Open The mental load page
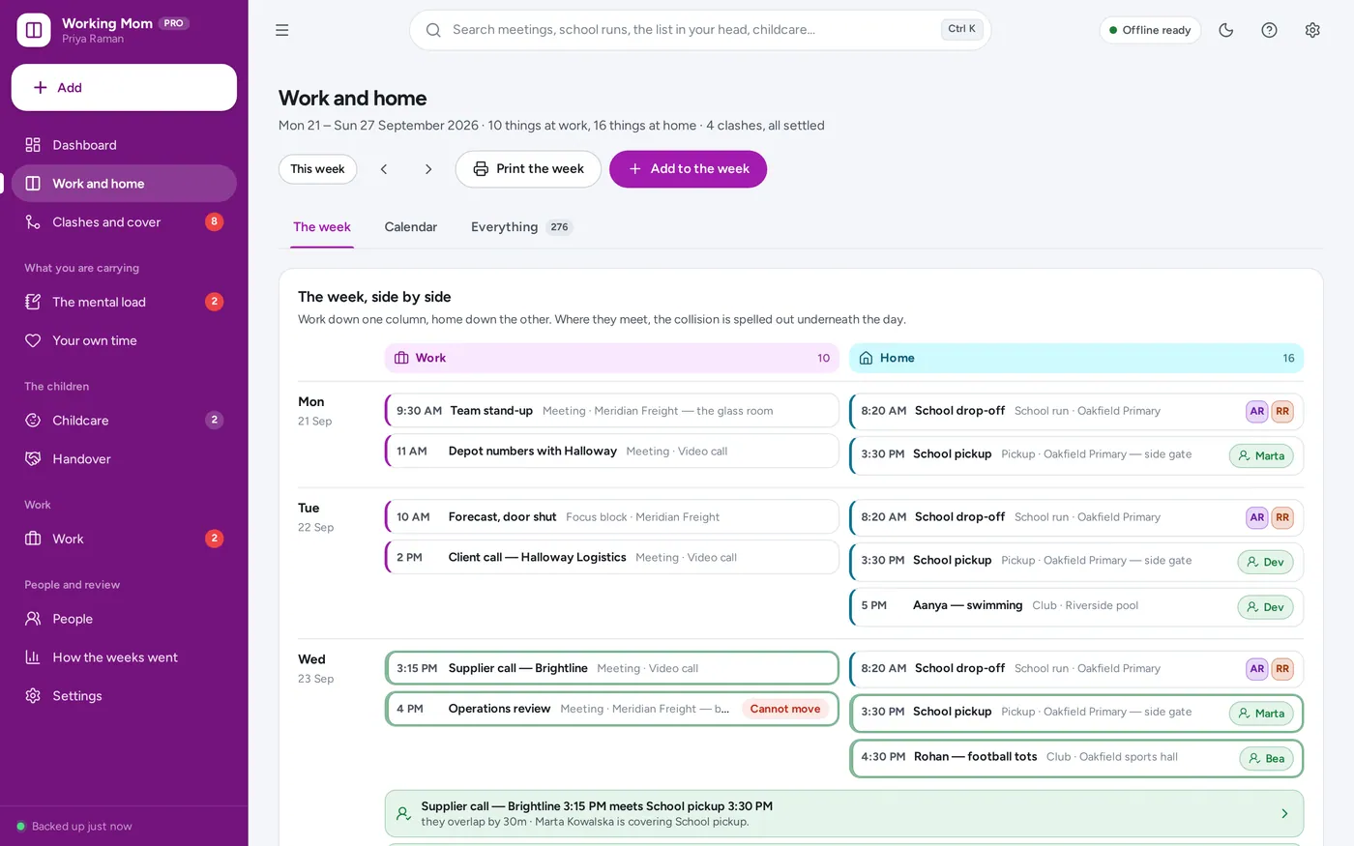 (124, 302)
